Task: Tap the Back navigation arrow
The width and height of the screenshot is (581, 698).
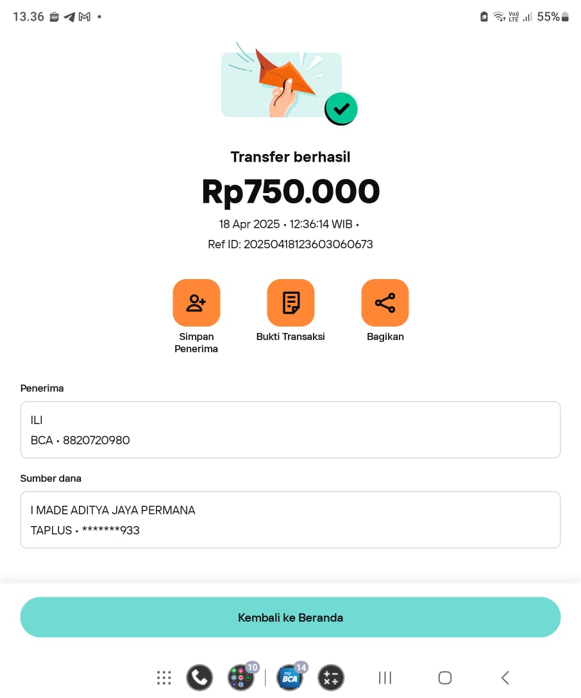Action: [x=505, y=677]
